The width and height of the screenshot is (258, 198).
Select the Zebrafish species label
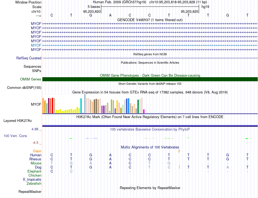(x=34, y=184)
